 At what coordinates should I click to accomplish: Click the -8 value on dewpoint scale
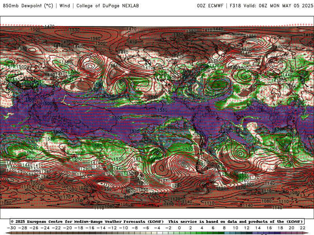pyautogui.click(x=135, y=228)
